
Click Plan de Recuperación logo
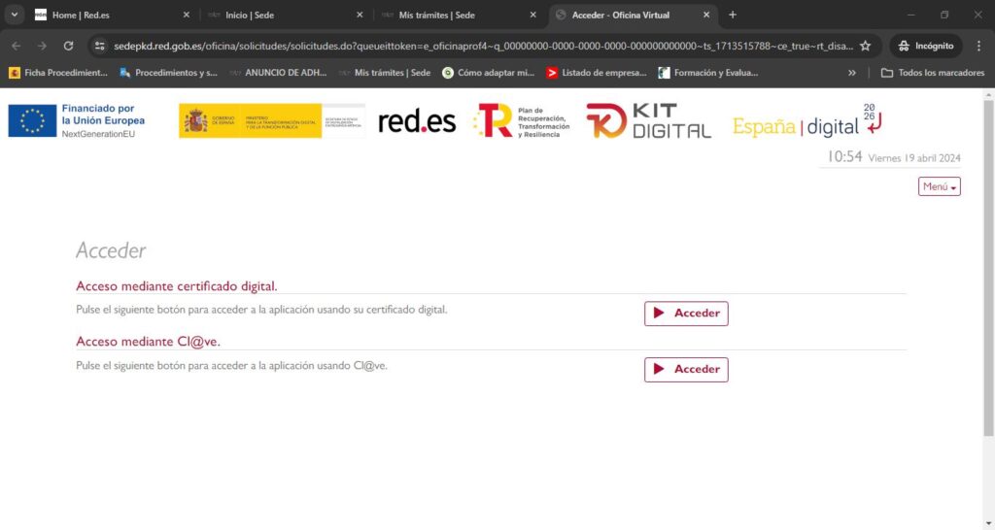(x=523, y=121)
